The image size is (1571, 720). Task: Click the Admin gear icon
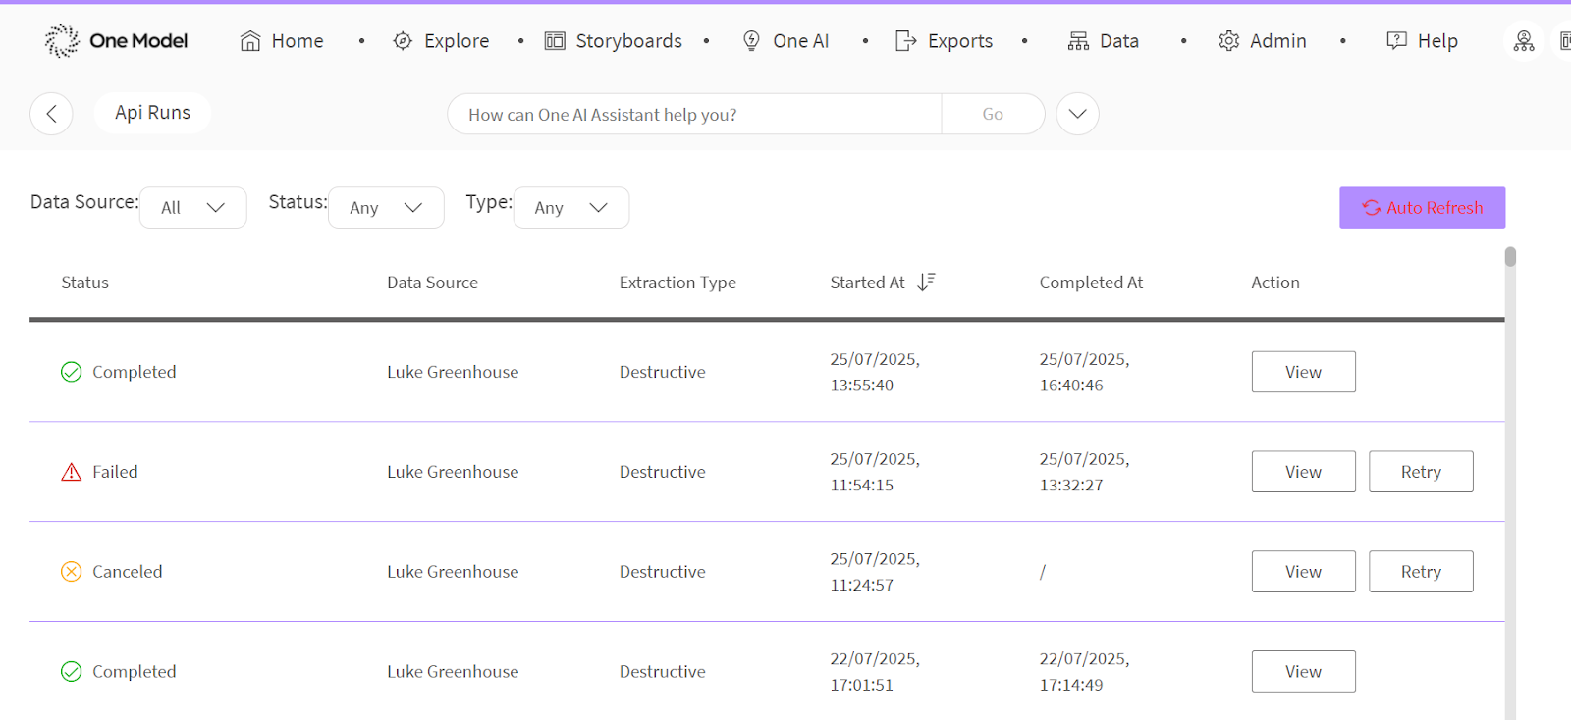click(x=1228, y=41)
